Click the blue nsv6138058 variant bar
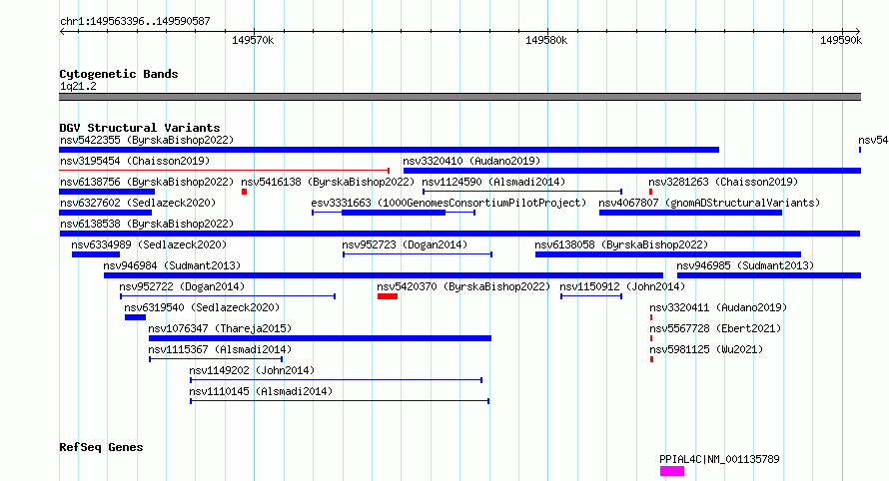The height and width of the screenshot is (481, 889). coord(668,254)
